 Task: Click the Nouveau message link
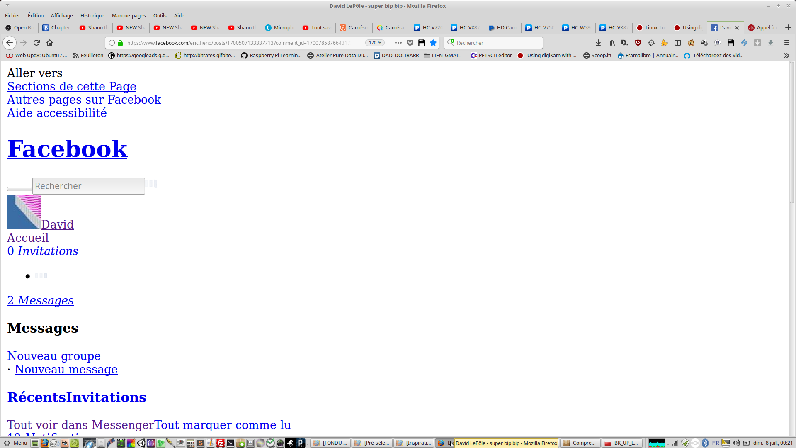(x=66, y=369)
